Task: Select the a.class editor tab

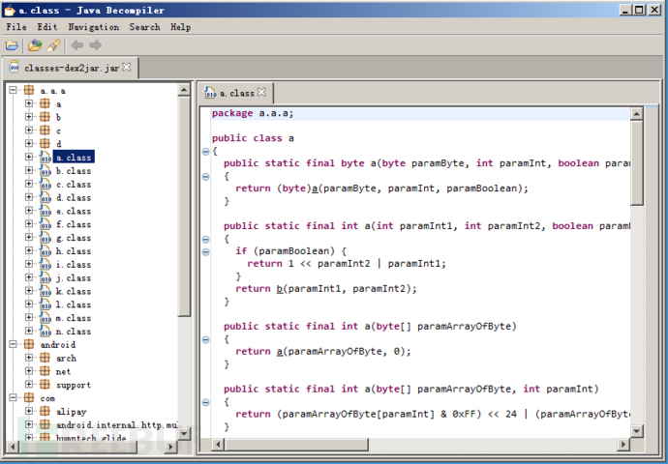Action: [237, 93]
